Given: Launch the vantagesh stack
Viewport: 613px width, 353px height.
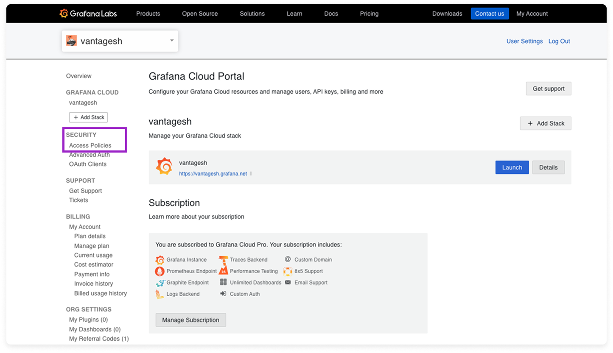Looking at the screenshot, I should click(512, 167).
